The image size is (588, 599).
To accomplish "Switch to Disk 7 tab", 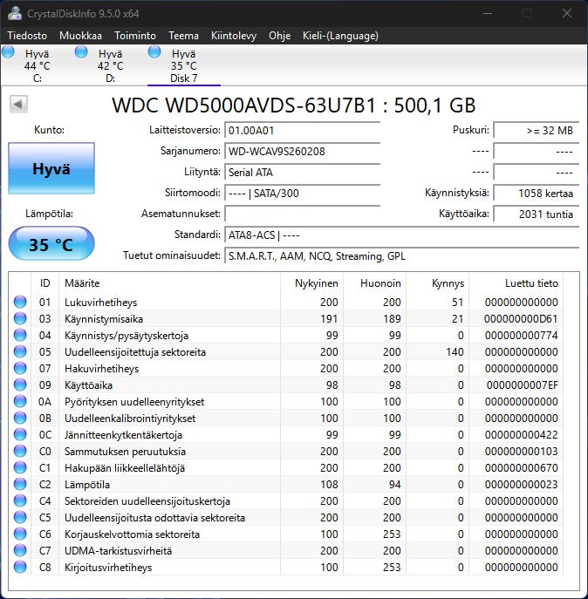I will pyautogui.click(x=183, y=66).
